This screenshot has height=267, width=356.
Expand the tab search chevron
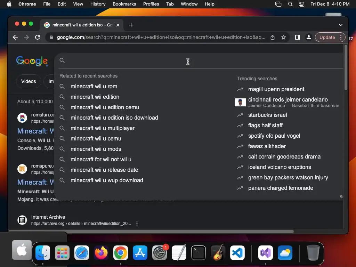tap(341, 25)
